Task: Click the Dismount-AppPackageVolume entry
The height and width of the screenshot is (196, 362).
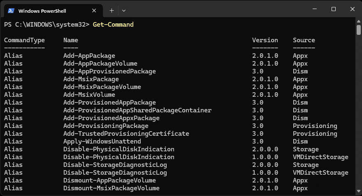Action: point(109,180)
